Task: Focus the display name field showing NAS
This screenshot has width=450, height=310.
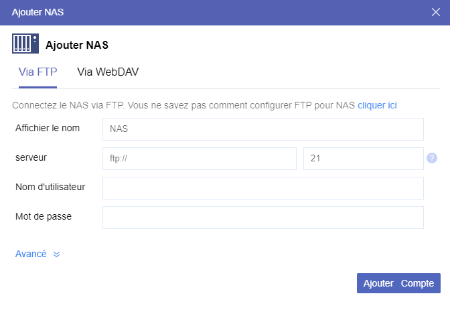Action: click(262, 129)
